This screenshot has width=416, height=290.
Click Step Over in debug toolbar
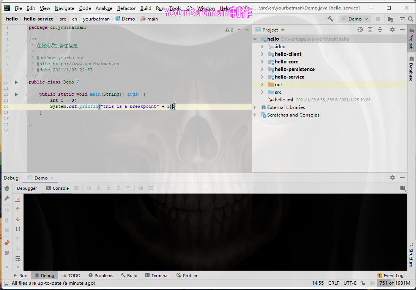[88, 188]
